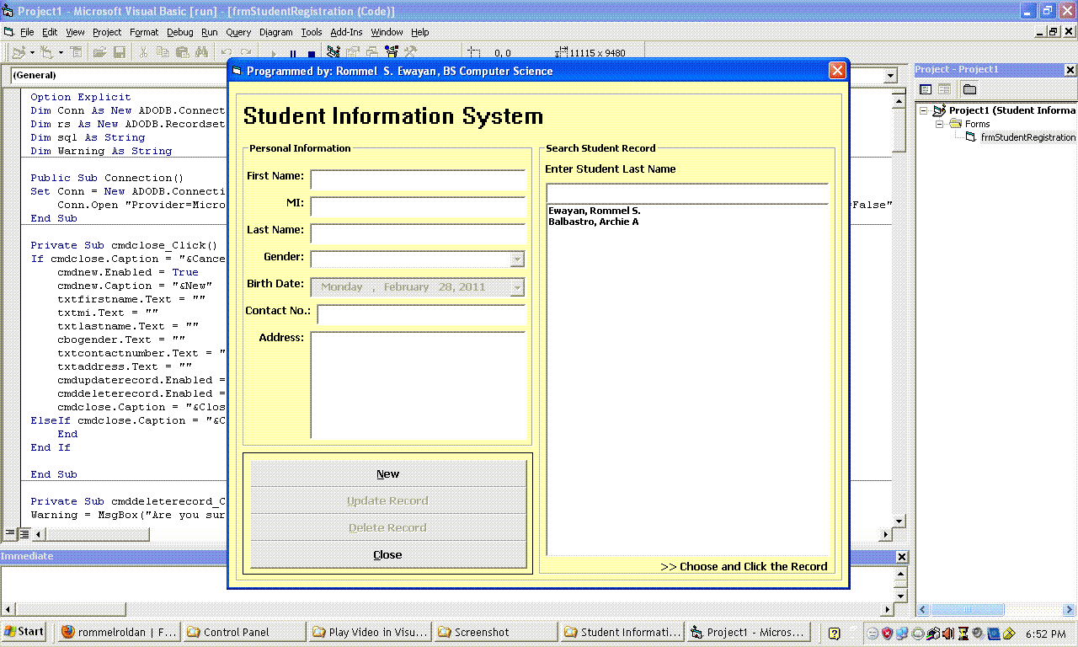Click the Cut scissors toolbar icon
Screen dimensions: 1078x647
143,52
